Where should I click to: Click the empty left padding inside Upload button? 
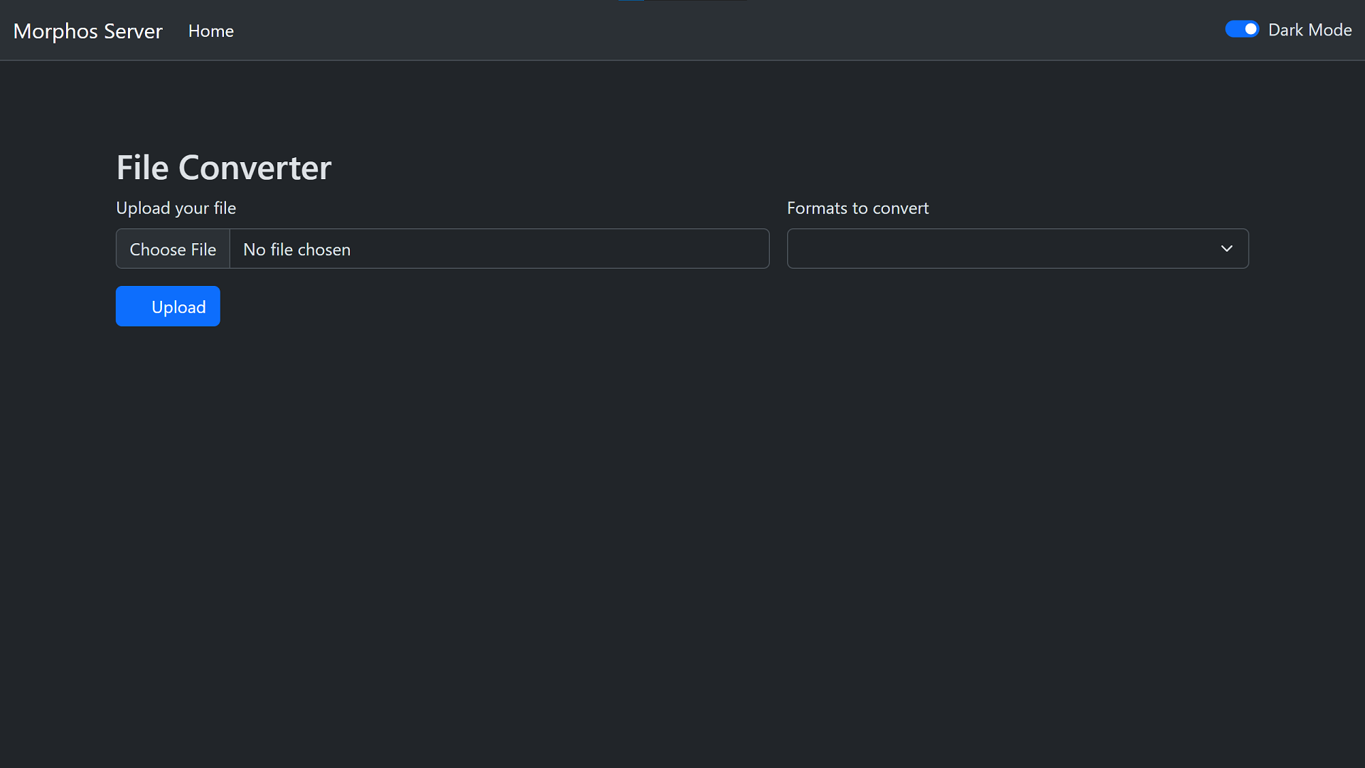[133, 306]
